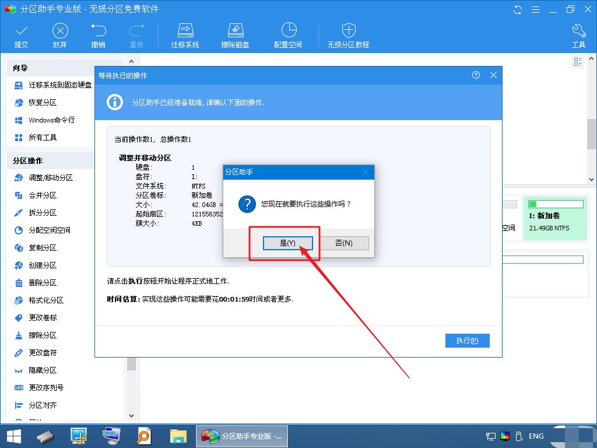
Task: Click the refresh icon in the title bar
Action: pyautogui.click(x=518, y=9)
